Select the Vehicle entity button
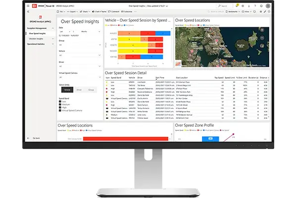 coord(67,90)
